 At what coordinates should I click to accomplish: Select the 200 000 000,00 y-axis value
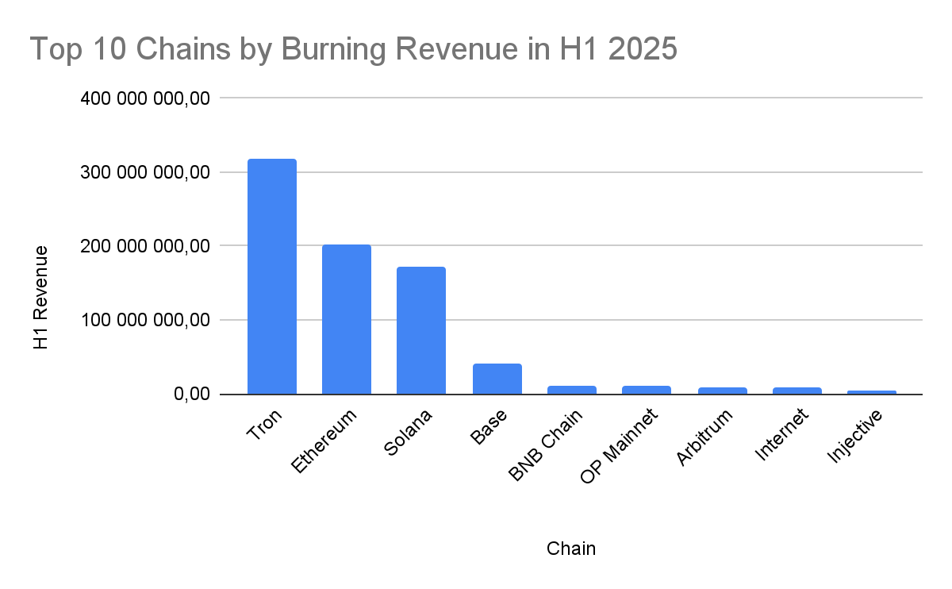(x=145, y=246)
